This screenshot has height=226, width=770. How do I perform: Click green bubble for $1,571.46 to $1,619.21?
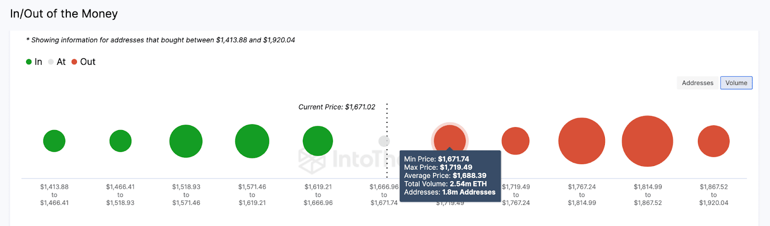[x=252, y=141]
